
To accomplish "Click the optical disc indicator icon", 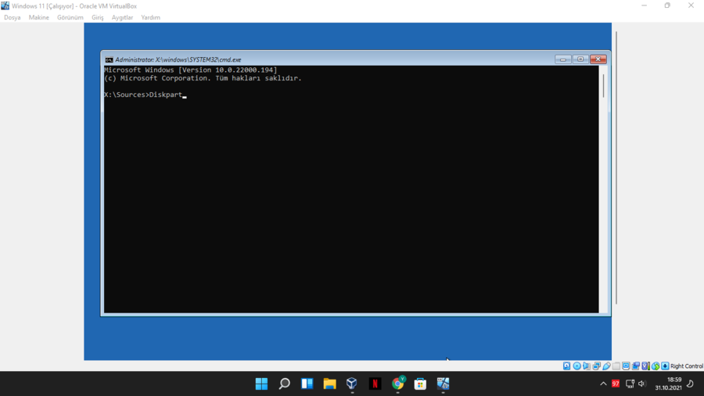I will [577, 366].
